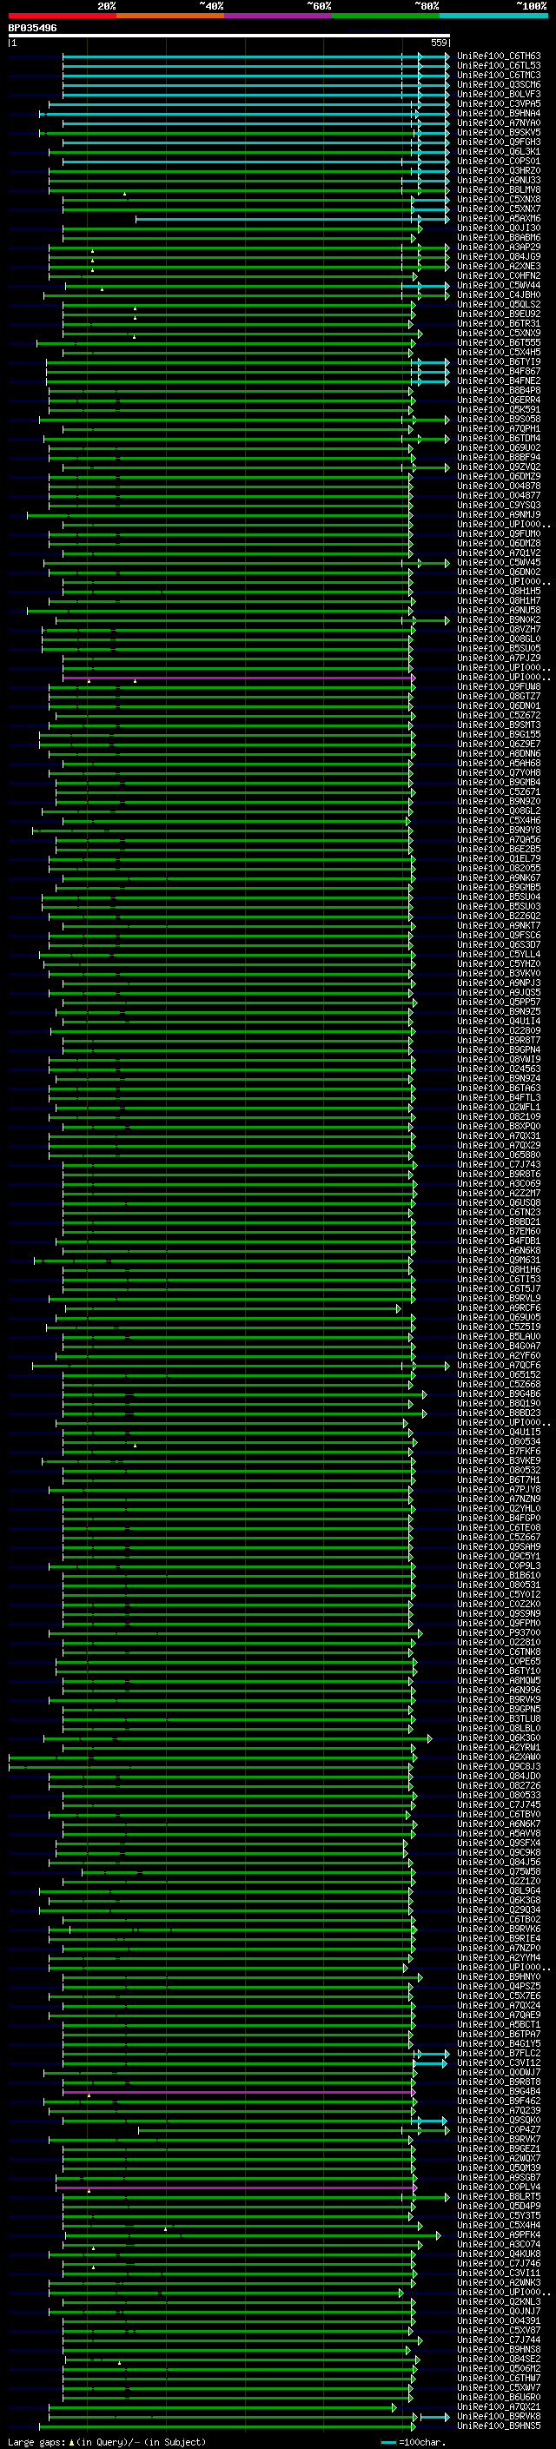Select hit UniRef100_B9EU92

tap(499, 314)
